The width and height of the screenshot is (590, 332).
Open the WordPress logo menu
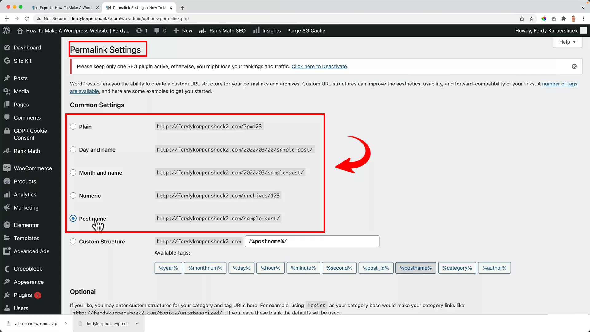(6, 30)
